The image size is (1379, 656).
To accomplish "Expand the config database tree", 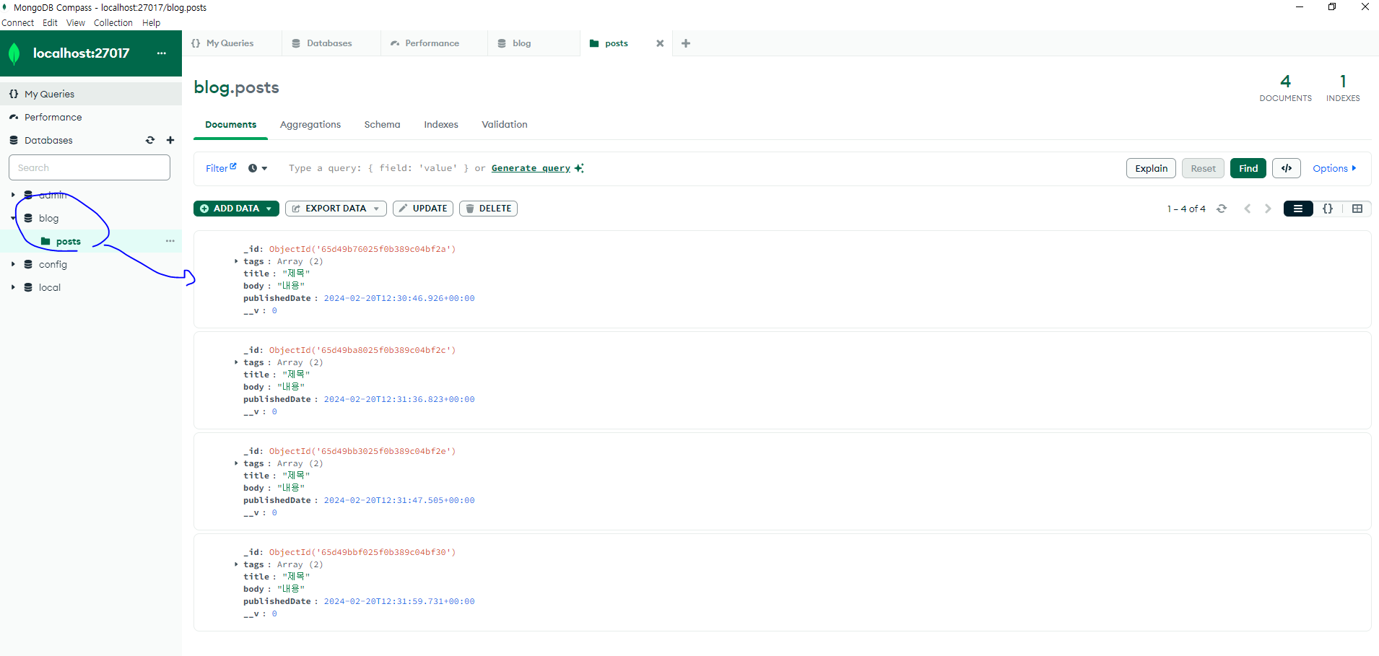I will (x=13, y=264).
